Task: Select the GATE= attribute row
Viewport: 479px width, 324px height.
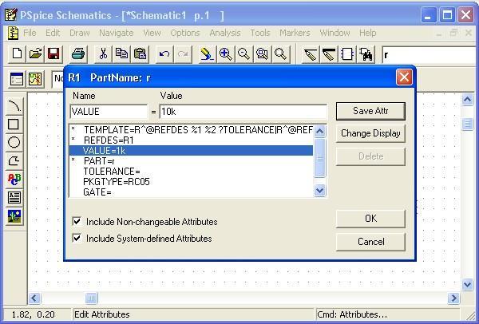Action: point(191,192)
